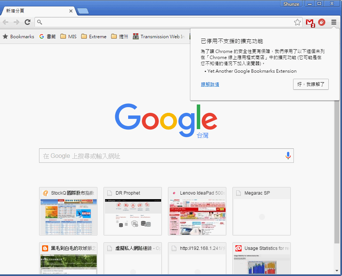
Task: Click the StockQ favicon on its tile
Action: (x=45, y=193)
